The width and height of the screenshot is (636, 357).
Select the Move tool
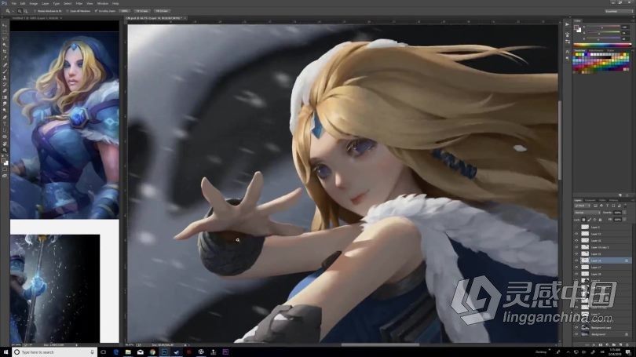point(5,26)
